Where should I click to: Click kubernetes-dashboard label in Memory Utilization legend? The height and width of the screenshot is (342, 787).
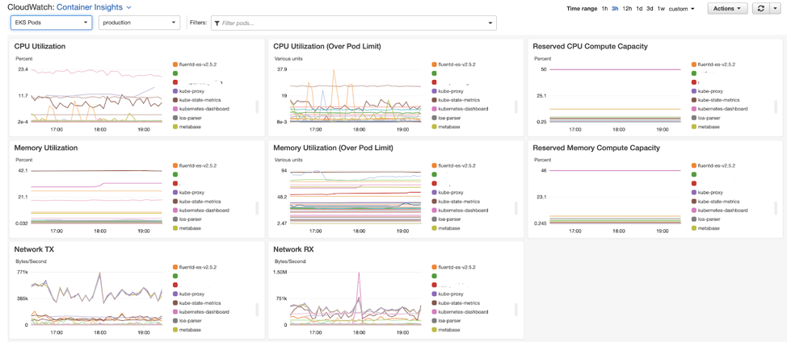coord(204,211)
